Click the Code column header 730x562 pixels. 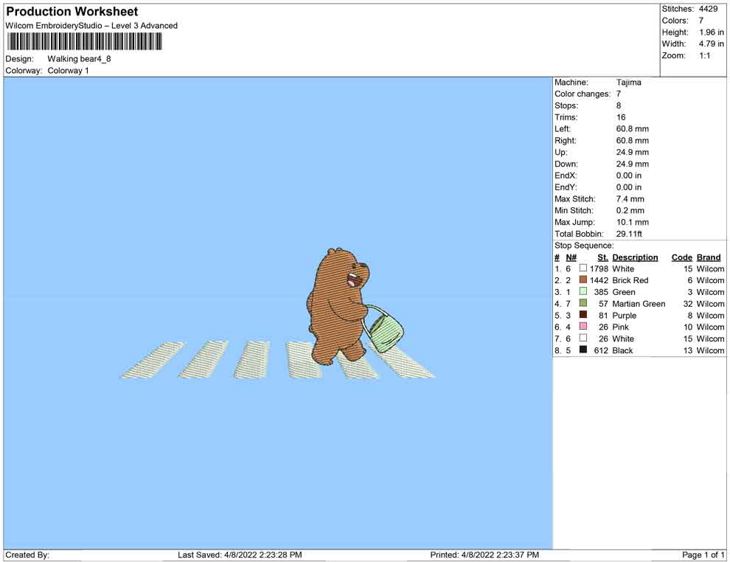(681, 257)
